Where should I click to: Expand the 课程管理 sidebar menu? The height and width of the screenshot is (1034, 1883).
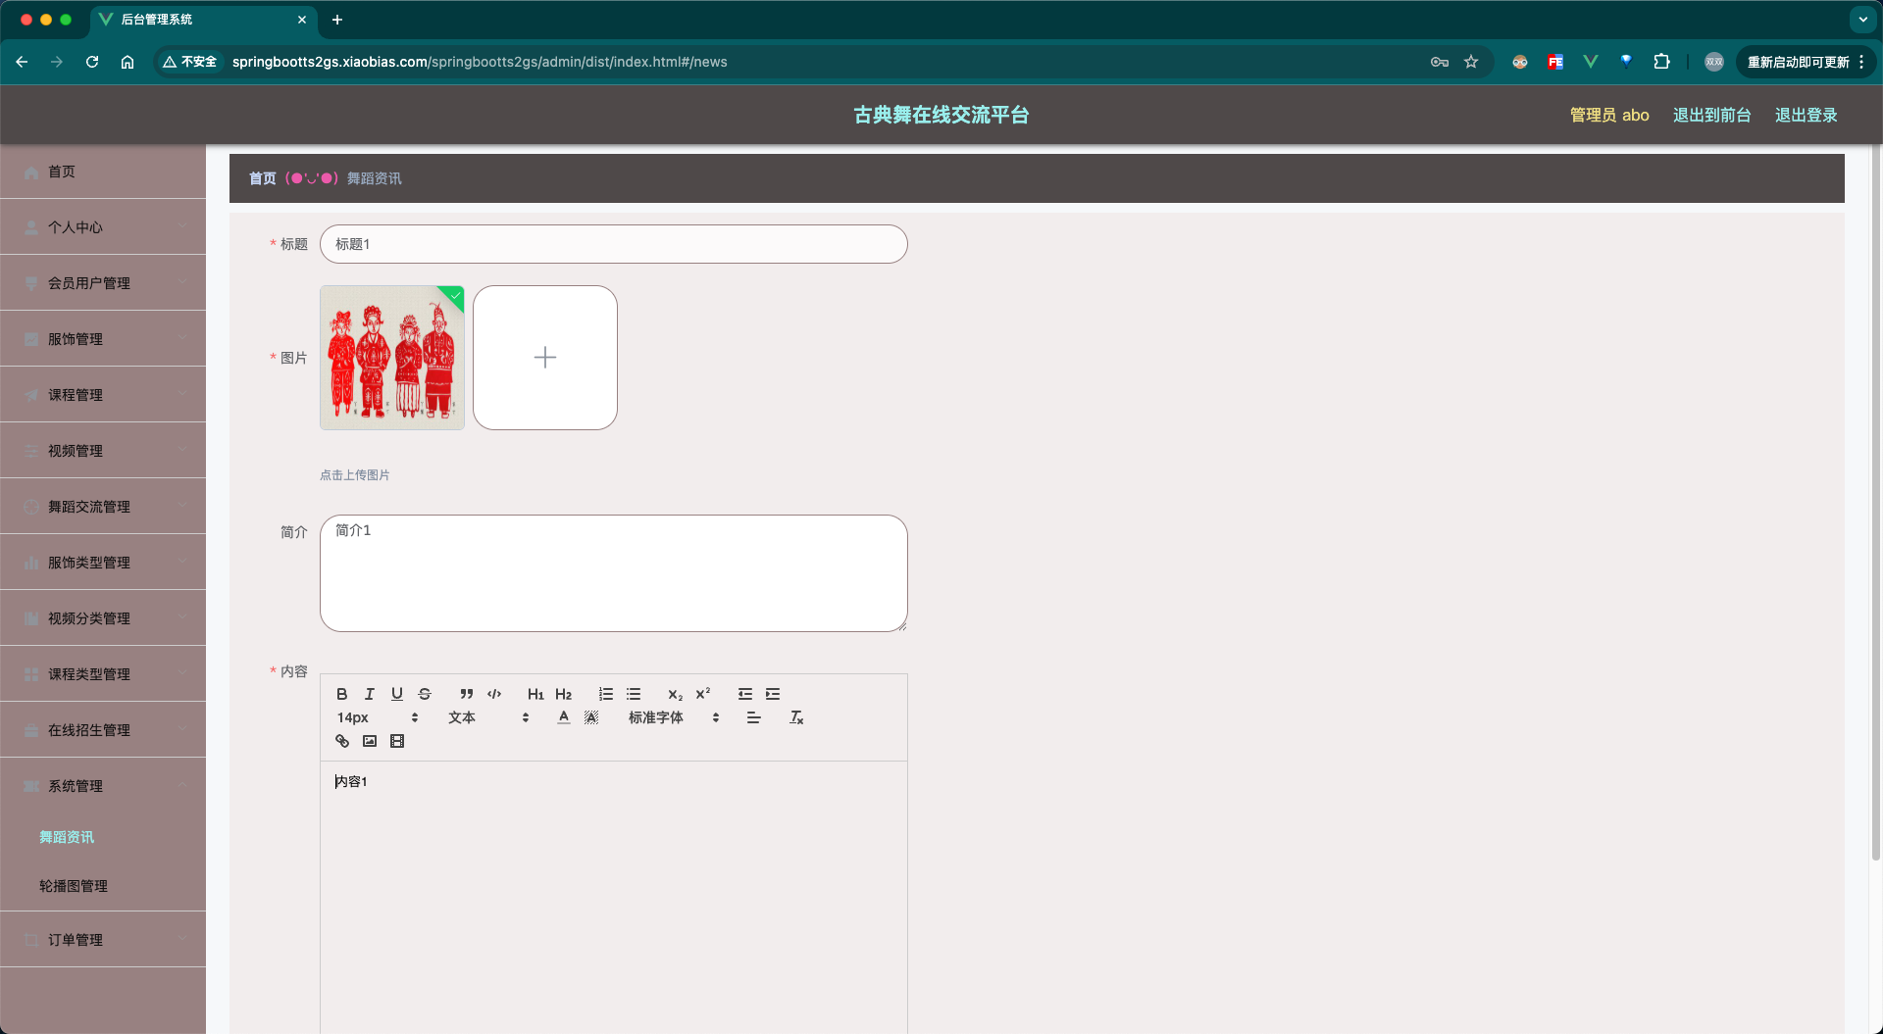(x=103, y=395)
